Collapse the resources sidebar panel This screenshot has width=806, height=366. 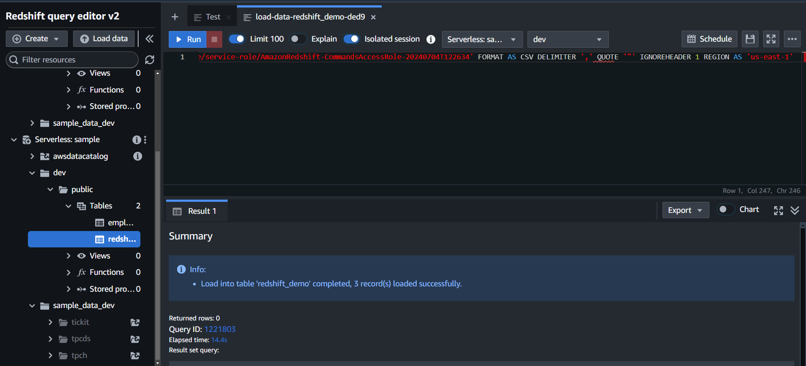(x=150, y=39)
